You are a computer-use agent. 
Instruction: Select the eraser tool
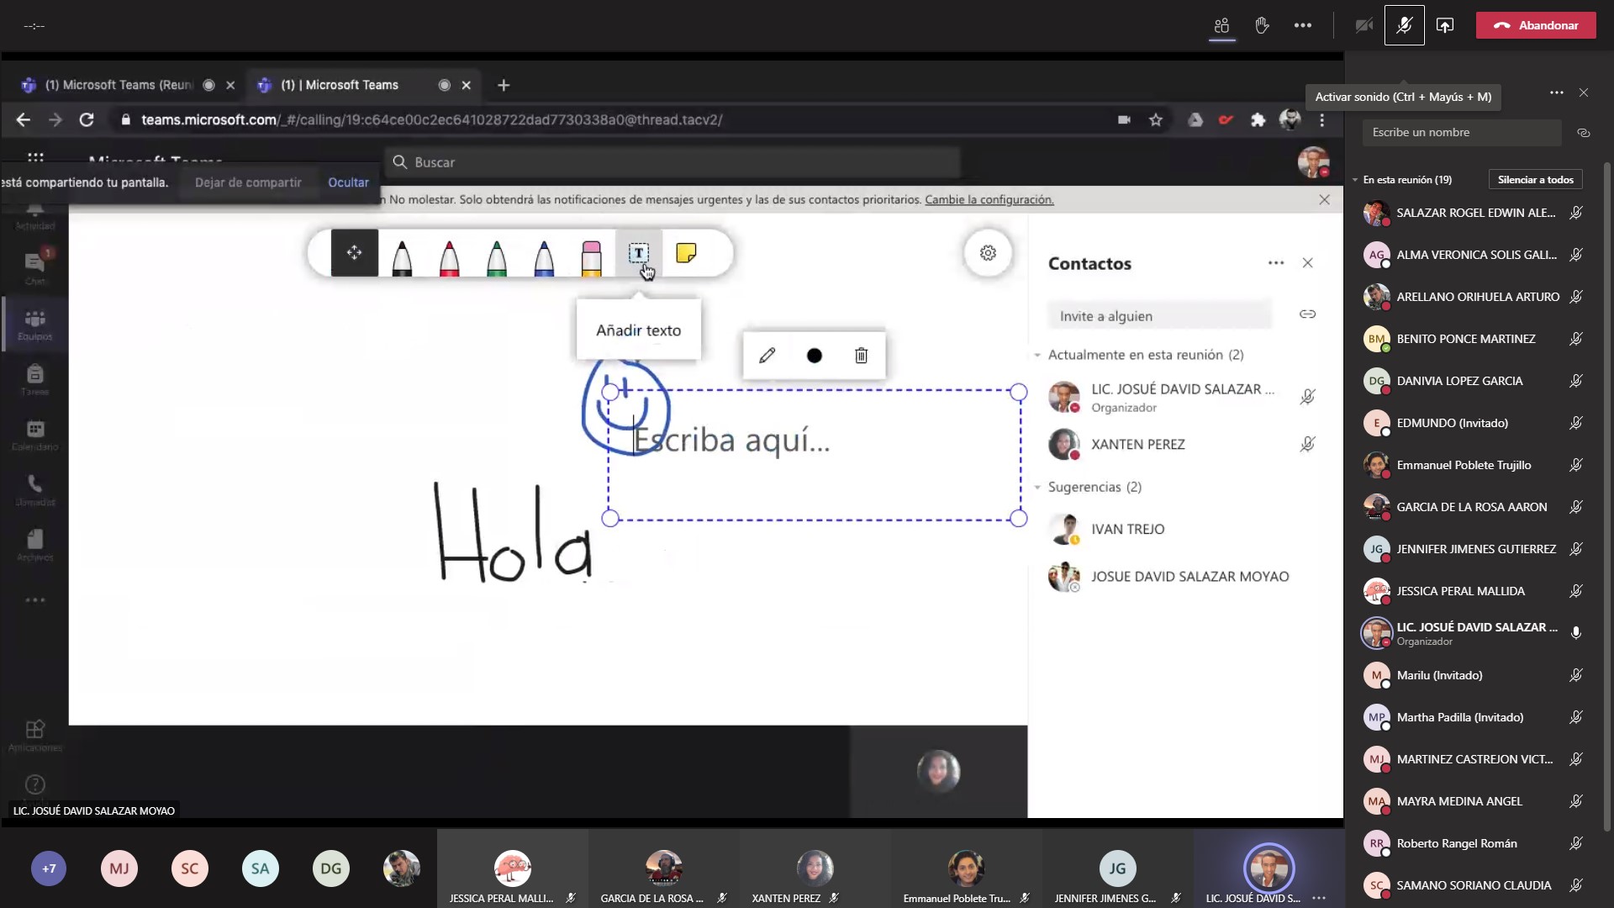click(x=591, y=257)
